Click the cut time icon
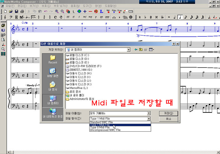Screen dimensions: 220x154 [x=61, y=17]
